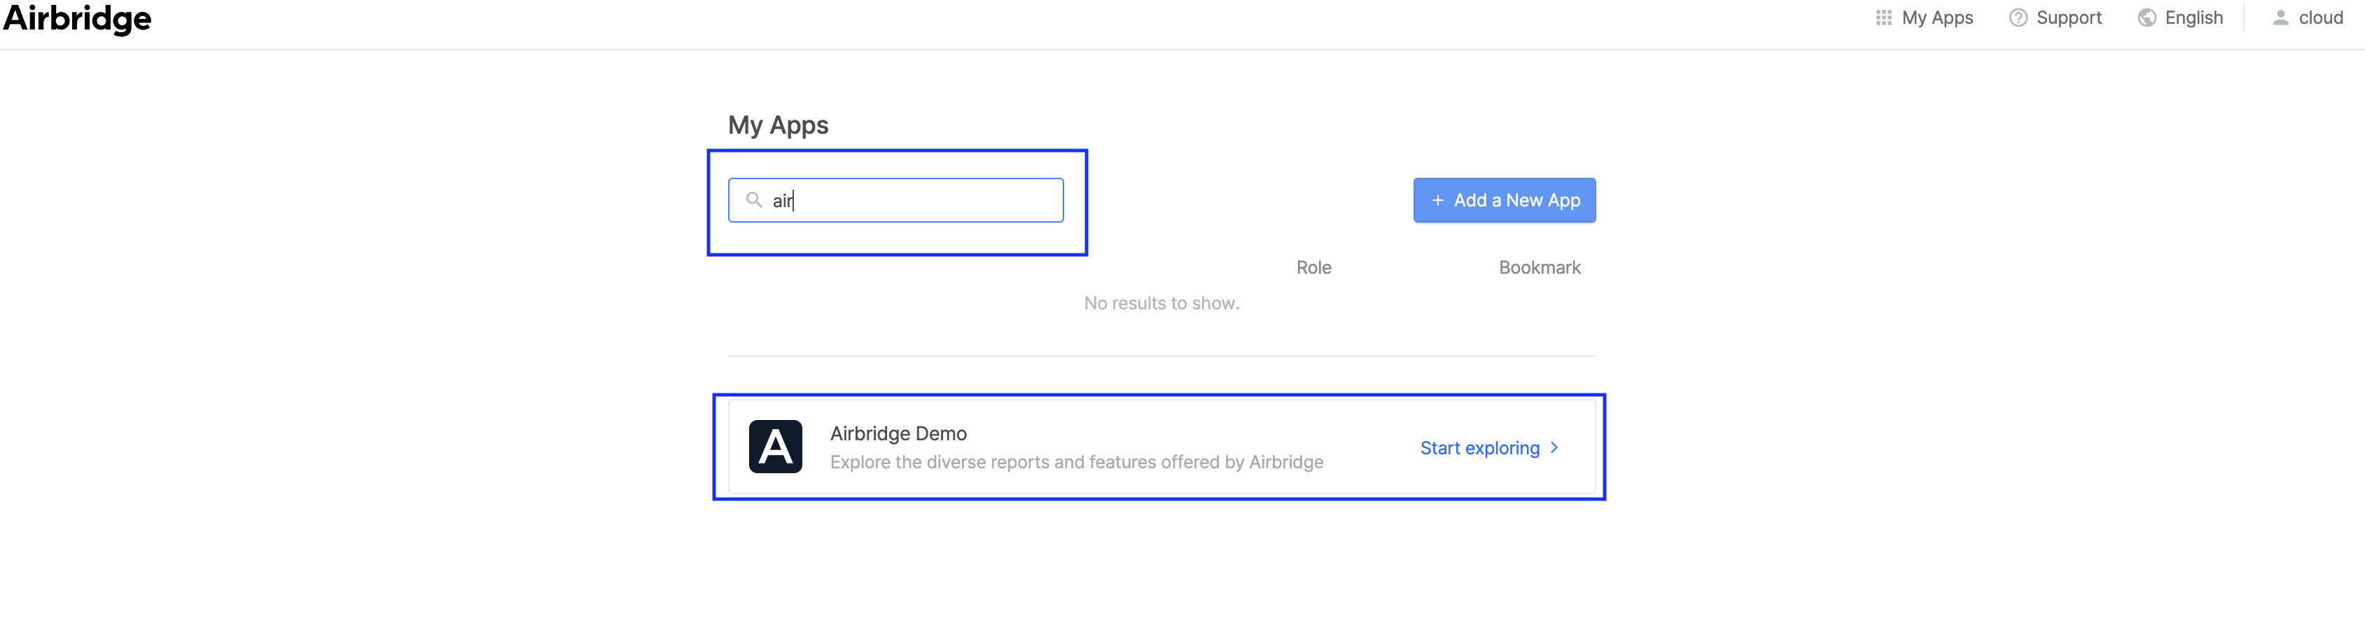This screenshot has width=2365, height=637.
Task: Open the Support menu item
Action: [x=2055, y=17]
